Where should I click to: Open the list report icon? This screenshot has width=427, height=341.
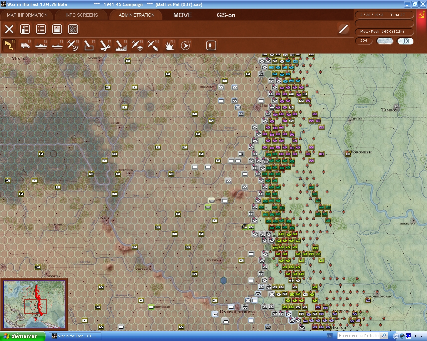[x=41, y=29]
